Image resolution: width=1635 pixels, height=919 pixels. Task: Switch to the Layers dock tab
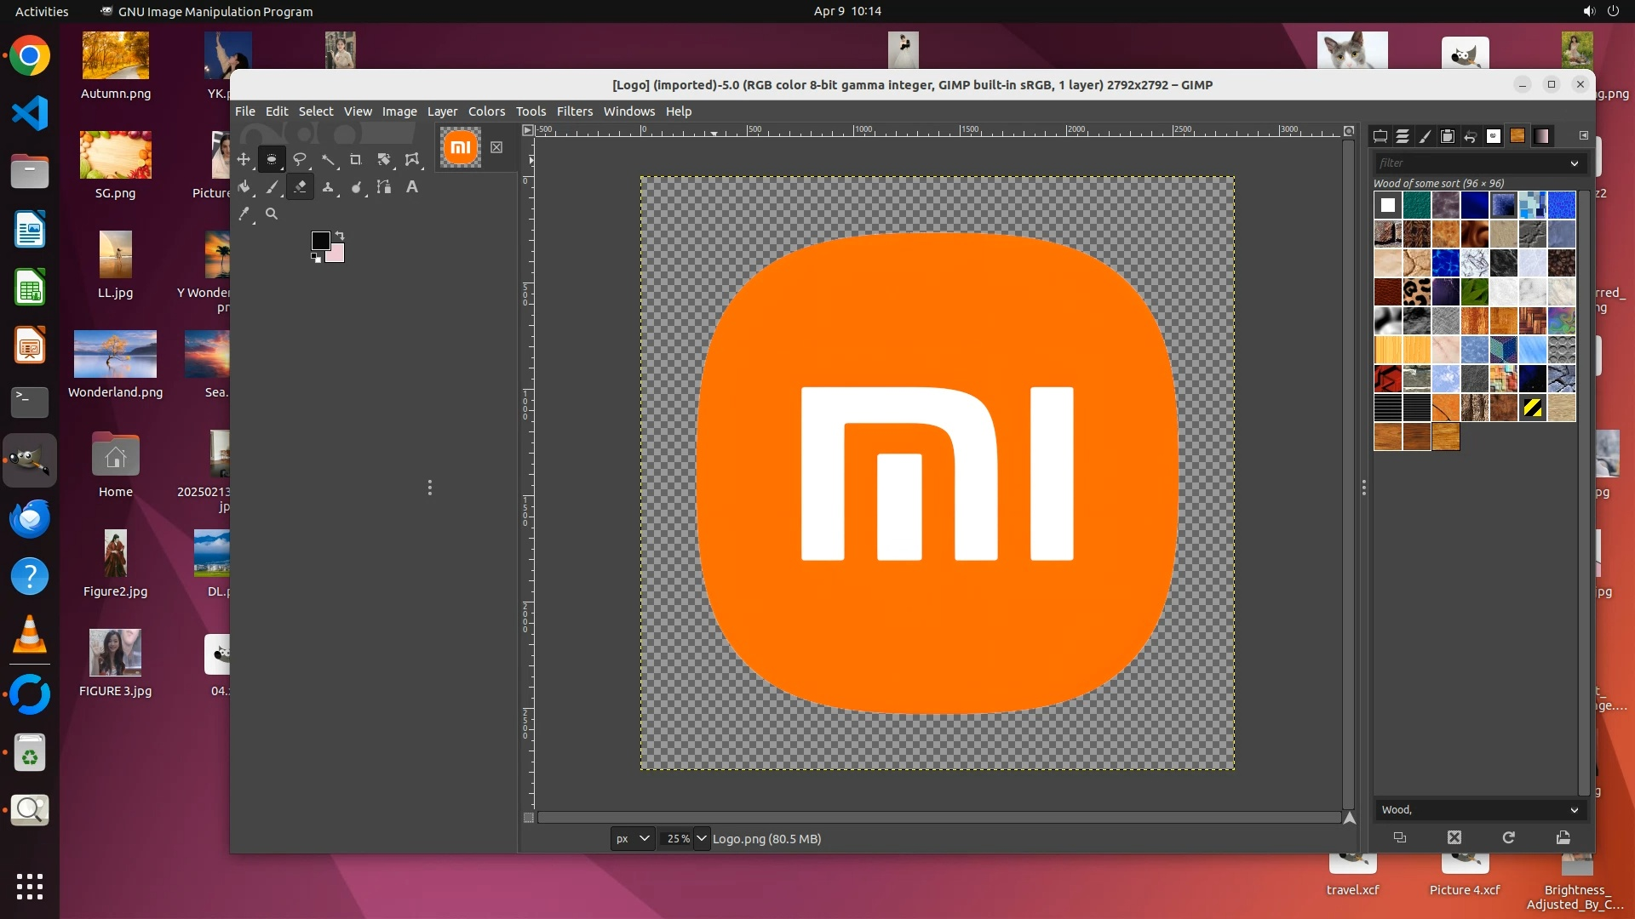coord(1403,136)
